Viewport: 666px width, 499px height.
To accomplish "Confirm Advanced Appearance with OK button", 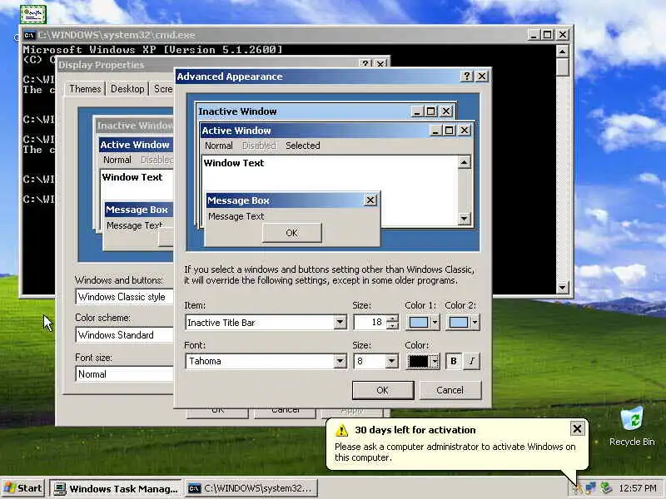I will pyautogui.click(x=383, y=390).
